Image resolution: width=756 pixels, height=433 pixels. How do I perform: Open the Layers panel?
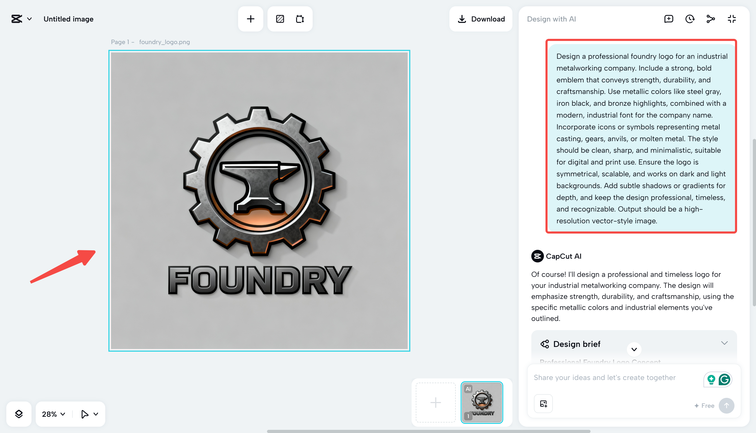[19, 414]
